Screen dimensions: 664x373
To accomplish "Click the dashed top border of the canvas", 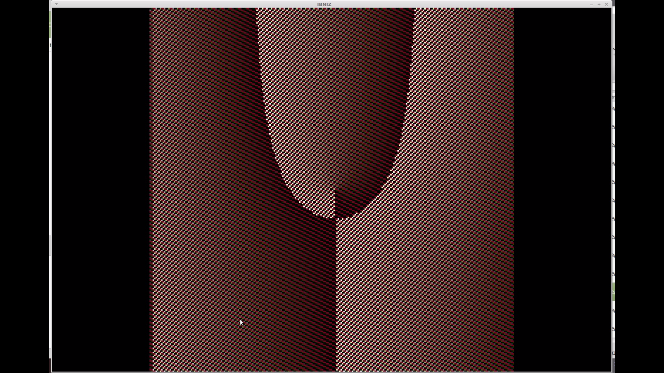I will click(332, 9).
